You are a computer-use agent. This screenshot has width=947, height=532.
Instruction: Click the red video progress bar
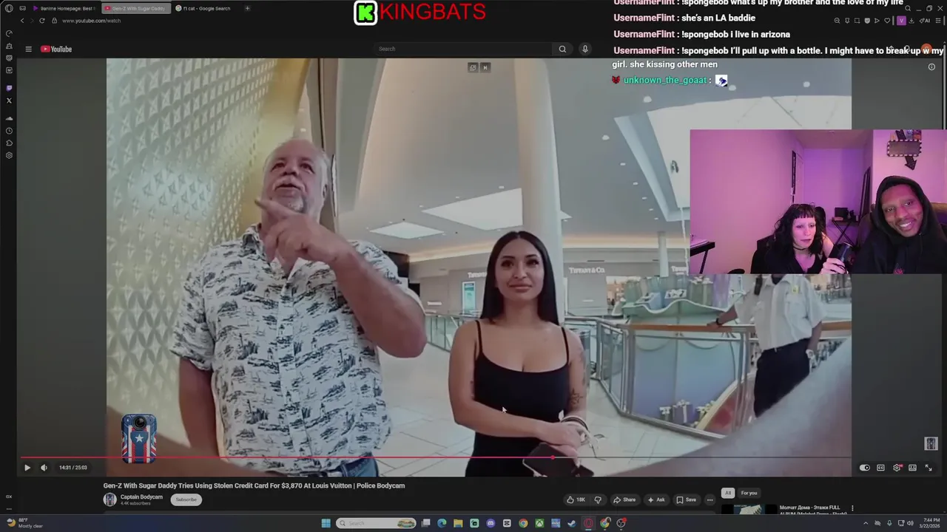[286, 457]
